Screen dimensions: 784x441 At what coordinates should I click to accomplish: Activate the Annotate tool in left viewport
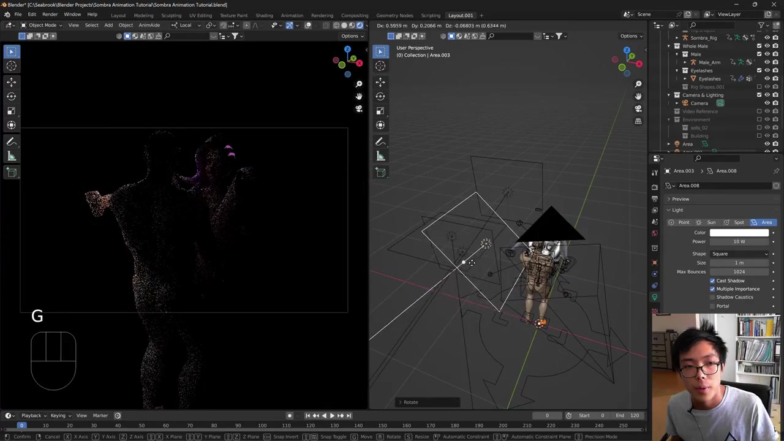click(12, 141)
